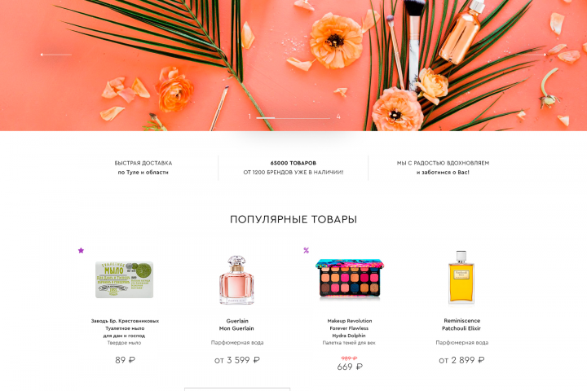Open the Guerlain Mon Guerlain product link
Image resolution: width=587 pixels, height=391 pixels.
click(236, 324)
